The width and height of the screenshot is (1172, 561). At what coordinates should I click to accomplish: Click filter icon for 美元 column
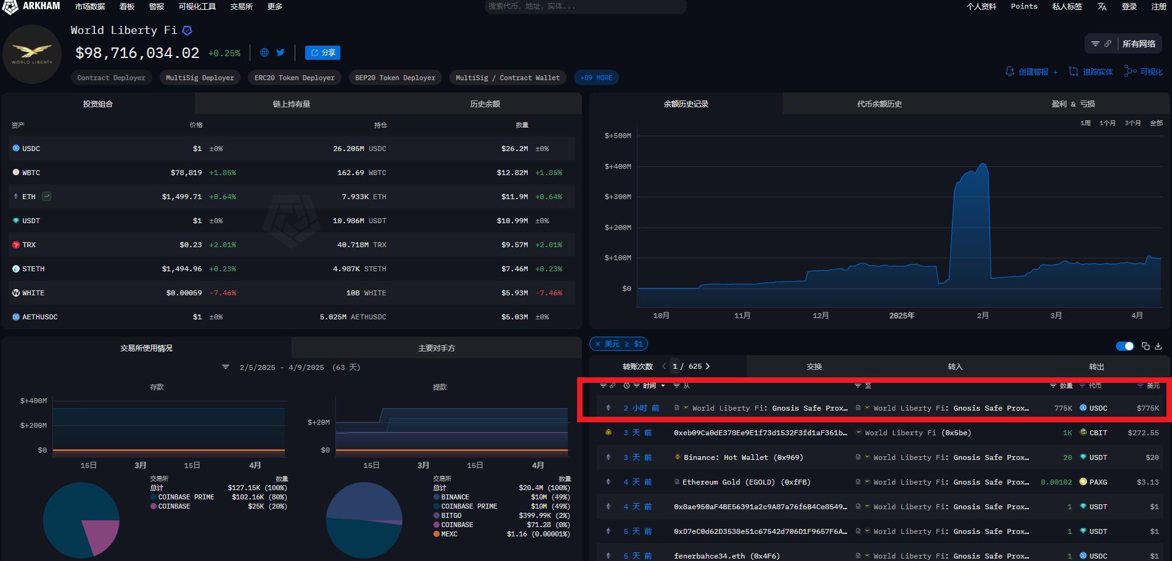coord(1140,386)
